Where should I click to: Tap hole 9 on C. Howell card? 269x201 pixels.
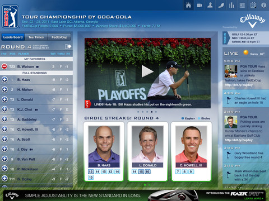click(191, 171)
